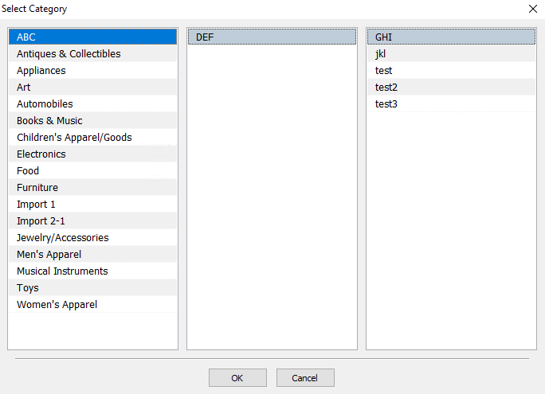Select Automobiles in the category list
This screenshot has height=394, width=545.
92,103
